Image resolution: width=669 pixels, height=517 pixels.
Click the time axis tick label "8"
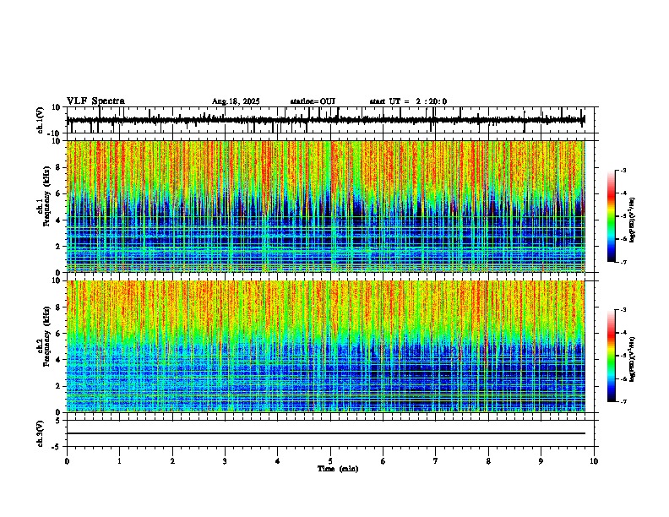(488, 461)
